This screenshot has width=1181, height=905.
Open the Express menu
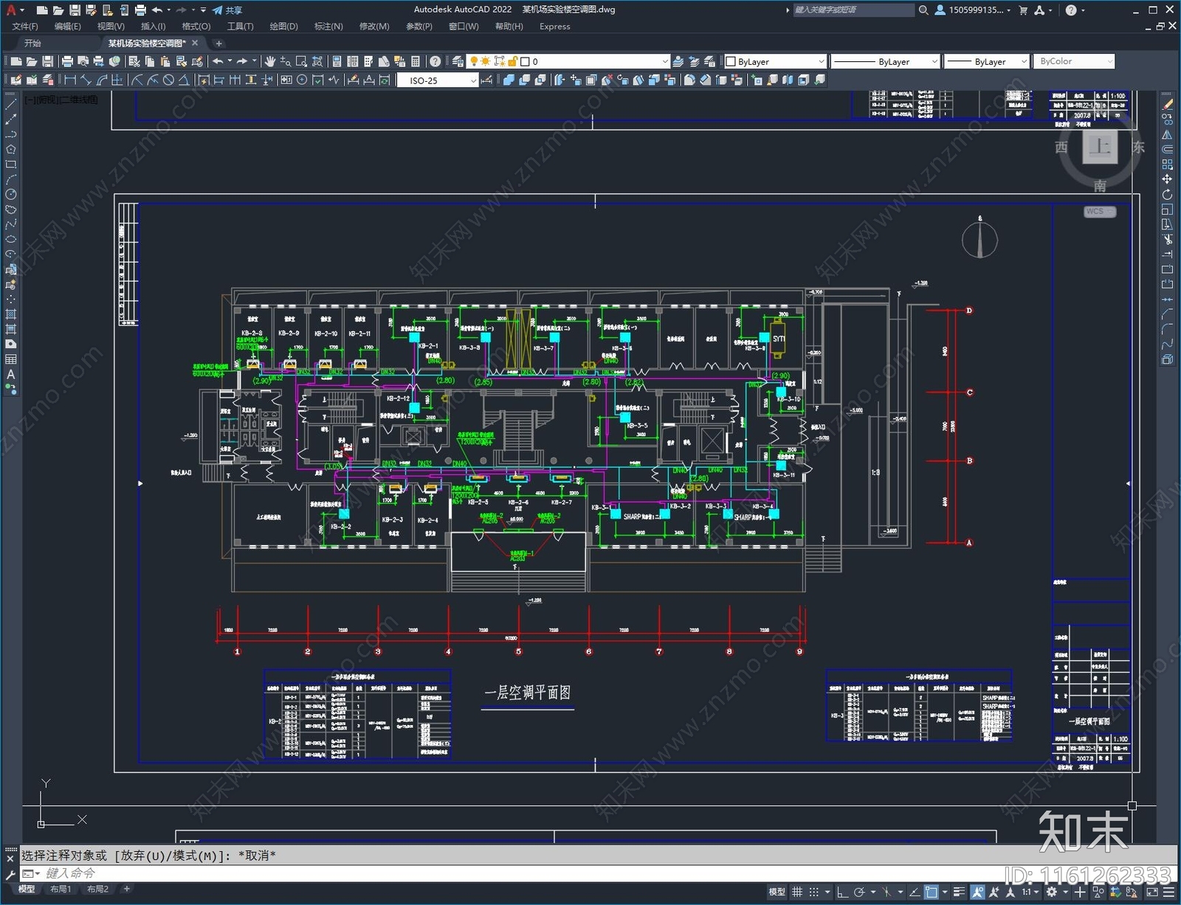pos(554,27)
